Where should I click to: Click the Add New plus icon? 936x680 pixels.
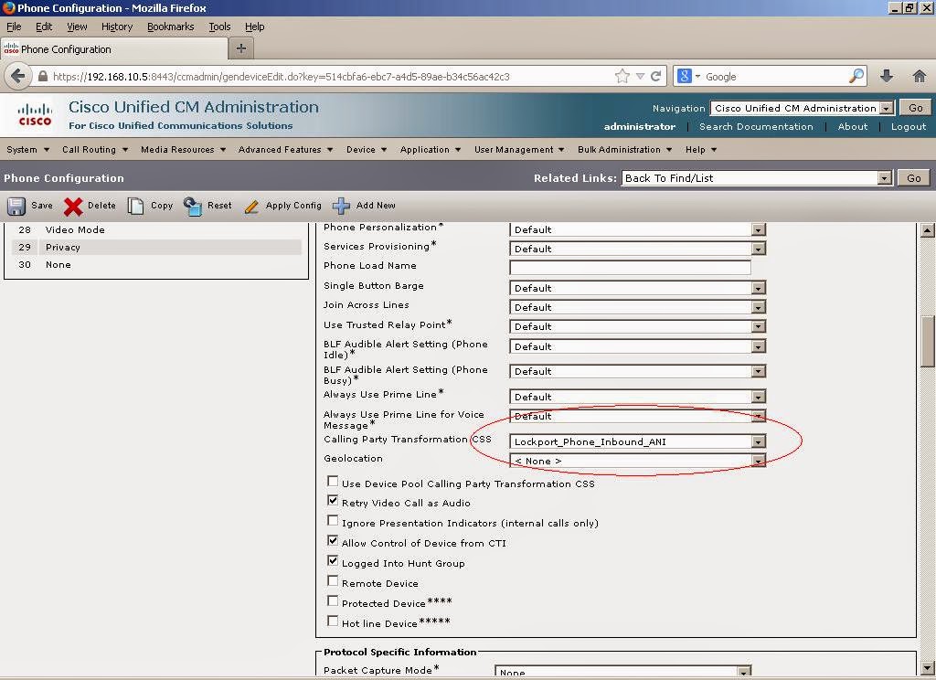[x=341, y=206]
